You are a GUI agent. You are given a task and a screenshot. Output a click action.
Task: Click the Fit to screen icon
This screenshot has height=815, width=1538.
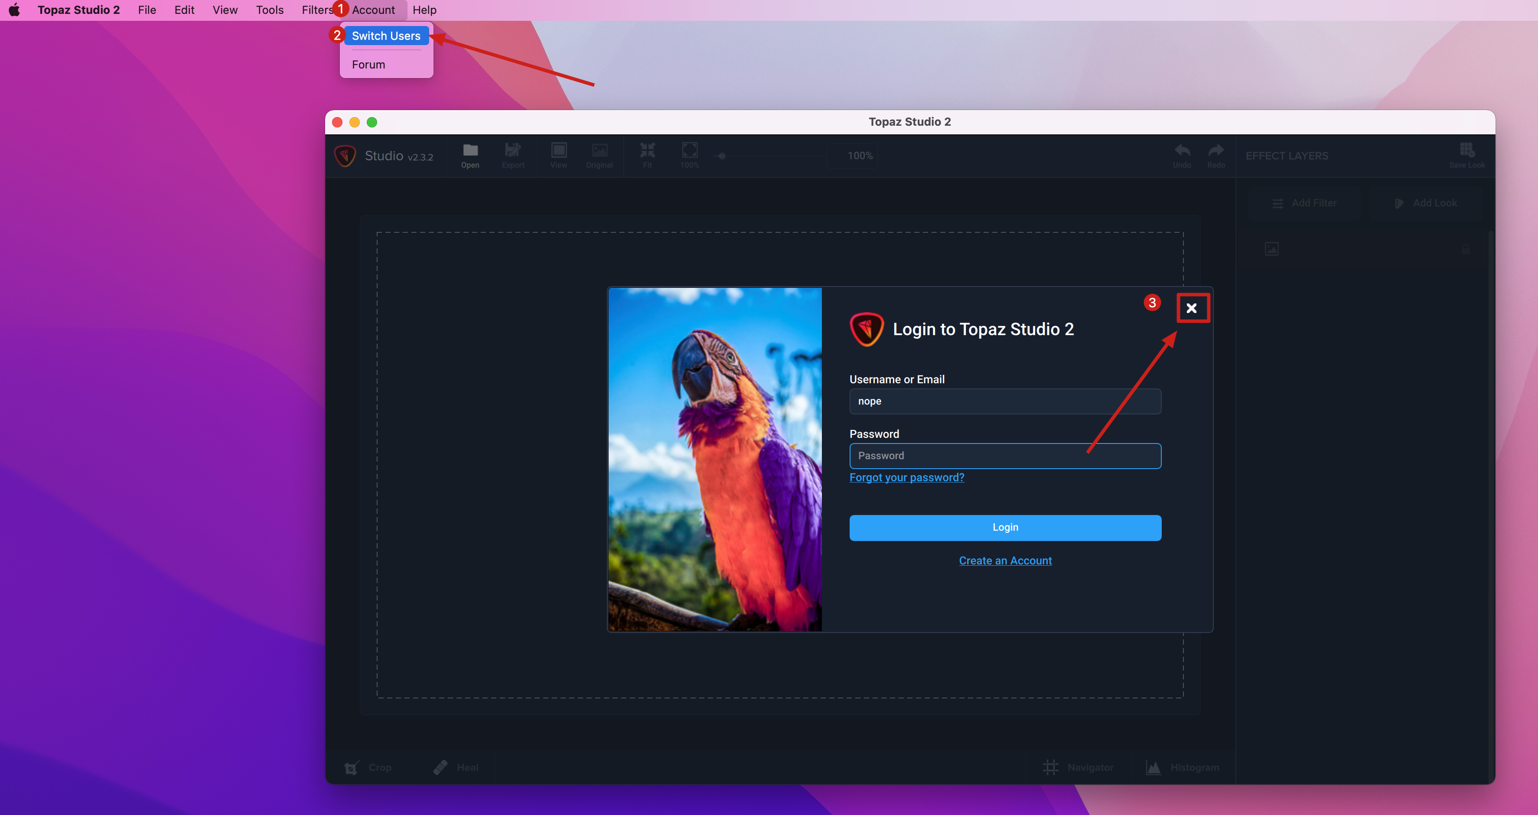(x=647, y=155)
